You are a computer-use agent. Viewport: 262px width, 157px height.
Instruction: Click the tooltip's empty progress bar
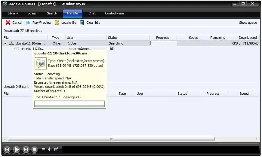point(69,104)
